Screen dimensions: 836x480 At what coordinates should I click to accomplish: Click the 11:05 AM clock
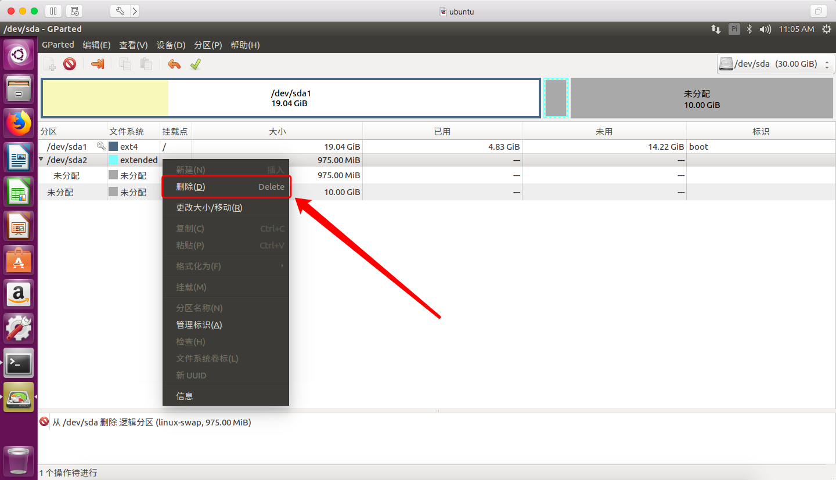click(x=797, y=29)
